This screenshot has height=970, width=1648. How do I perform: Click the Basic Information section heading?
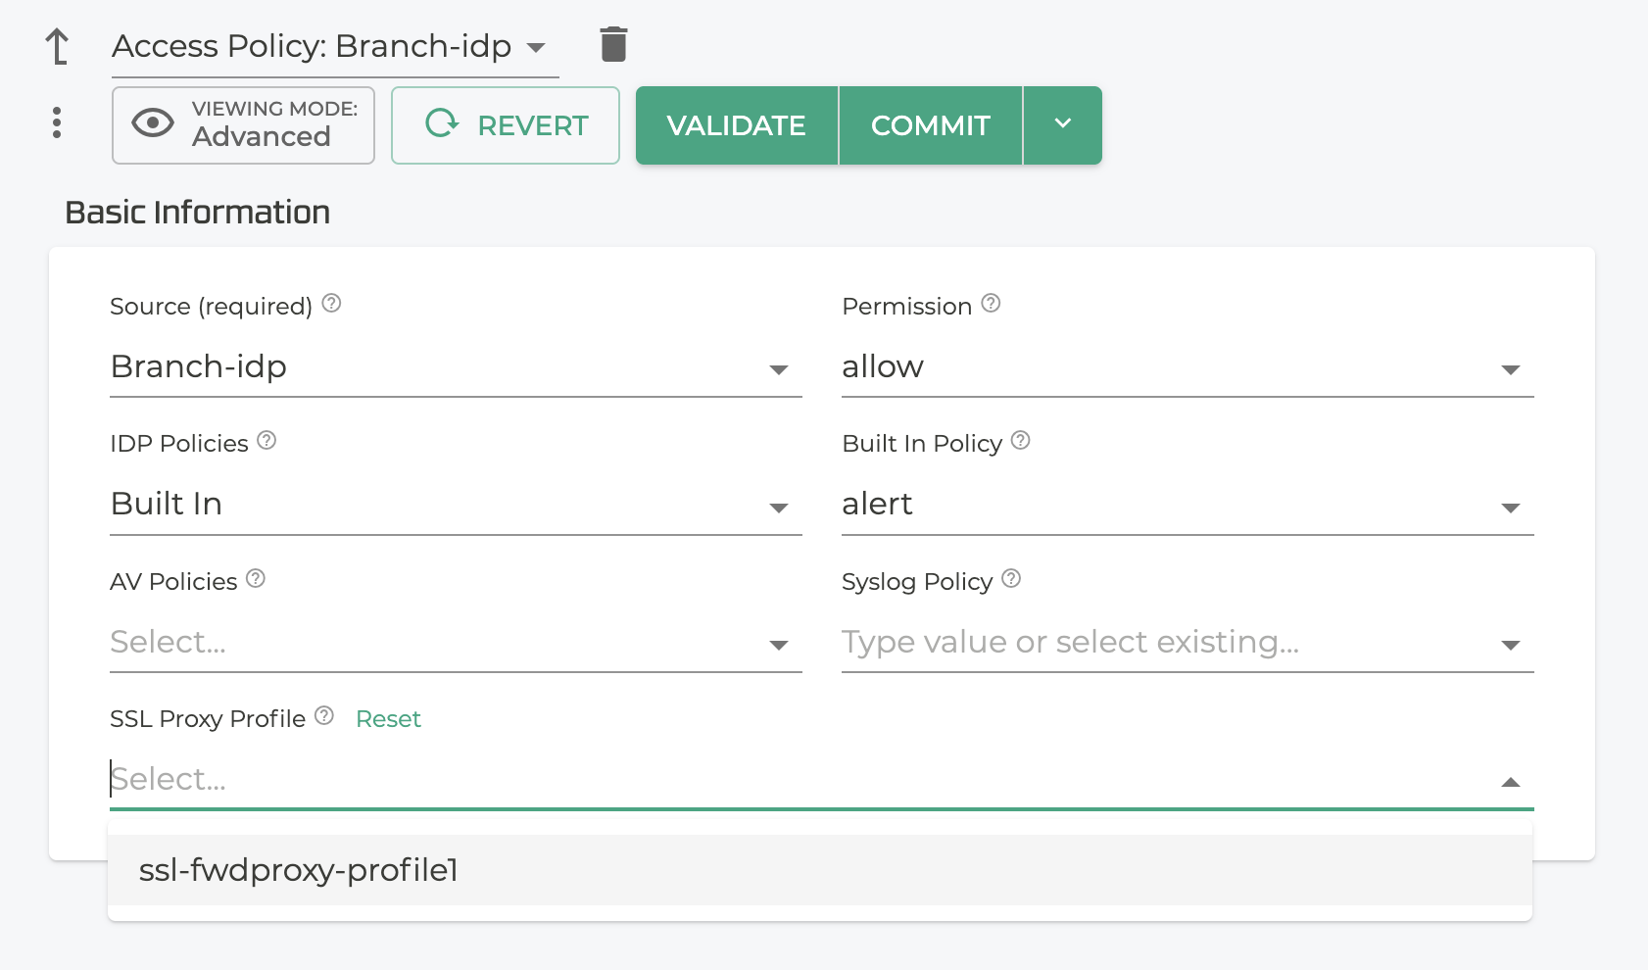point(197,213)
